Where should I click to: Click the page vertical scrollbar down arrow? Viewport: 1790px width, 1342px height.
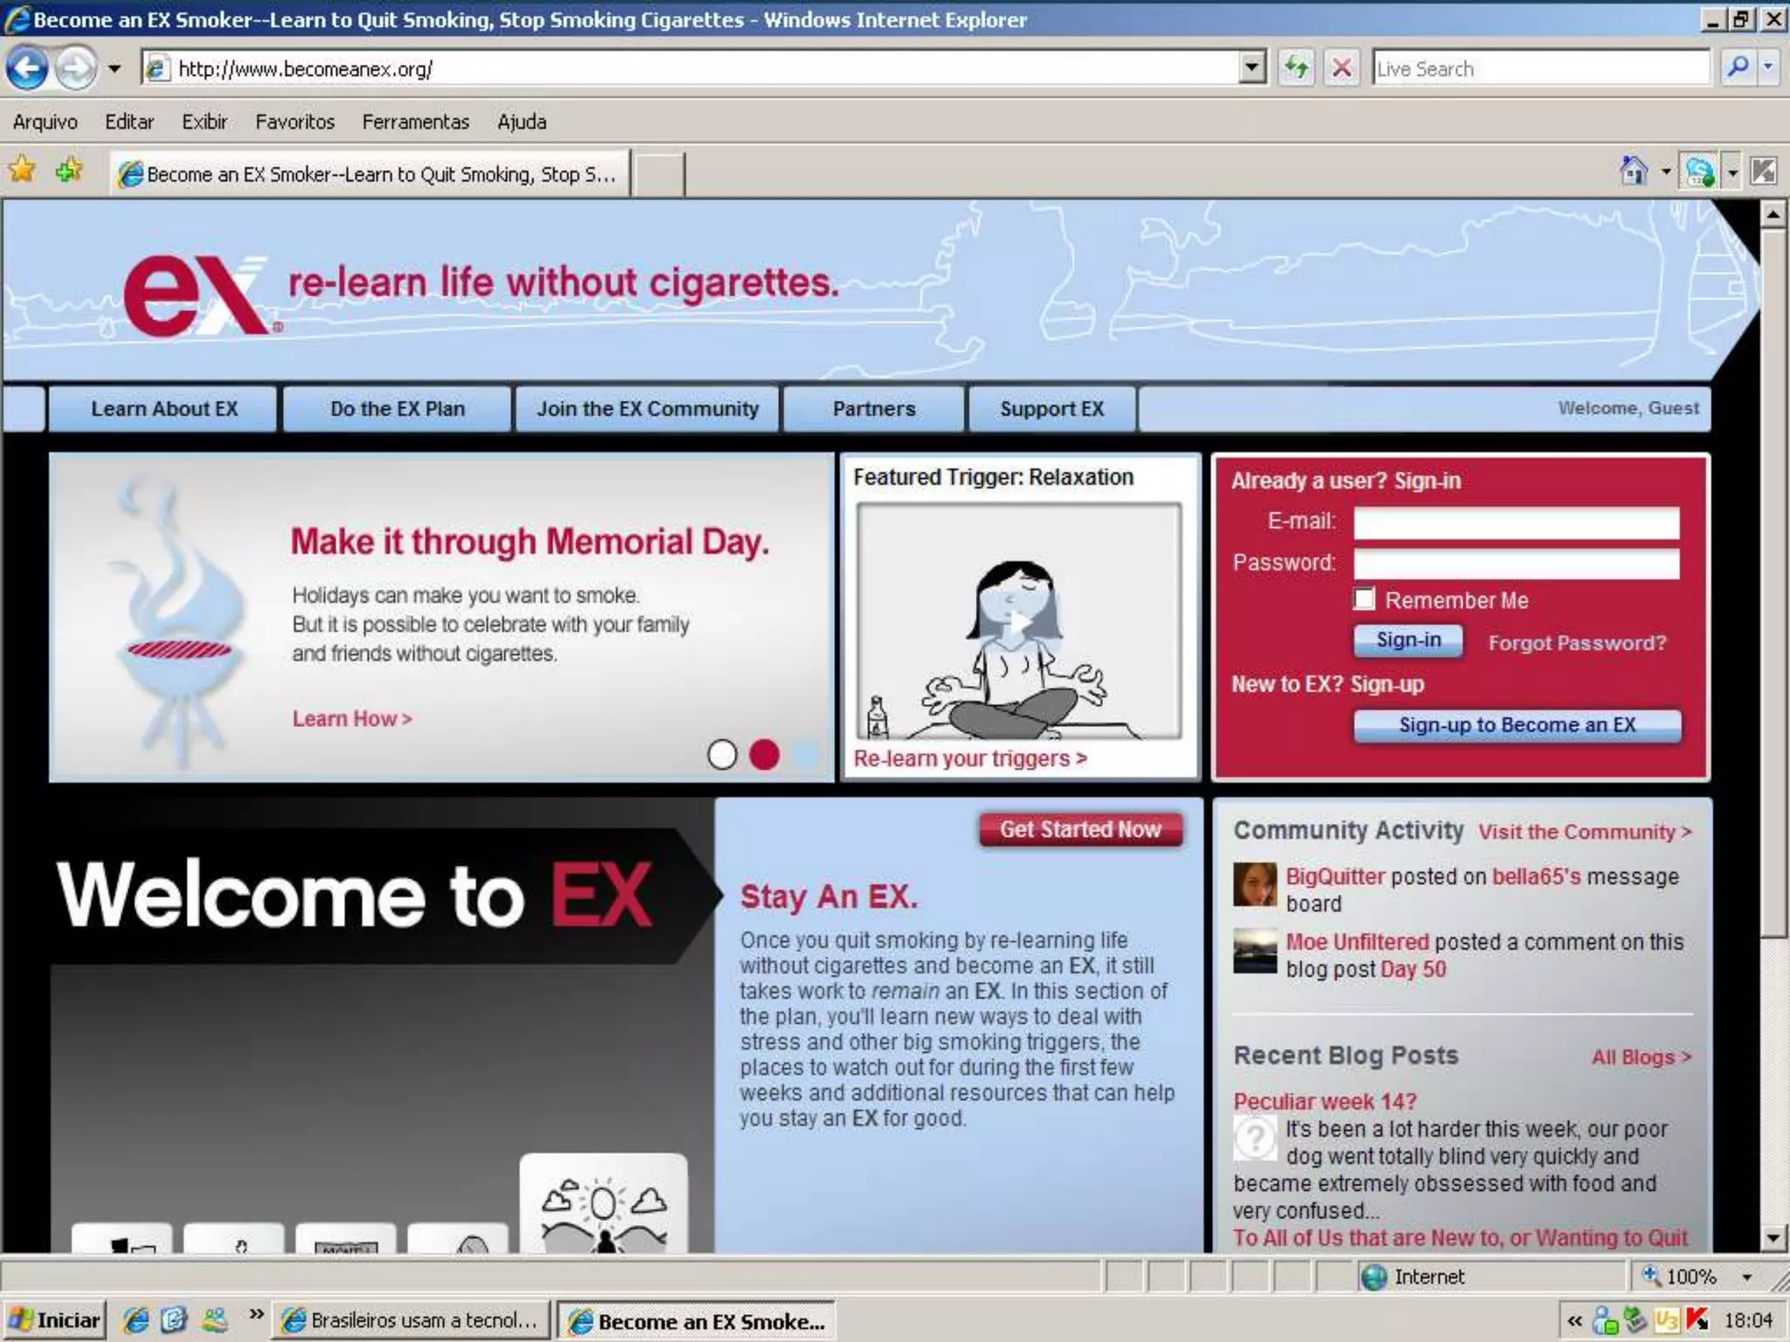tap(1773, 1237)
